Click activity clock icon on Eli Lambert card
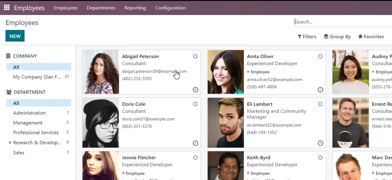Screen dimensions: 392x180 tap(320, 143)
